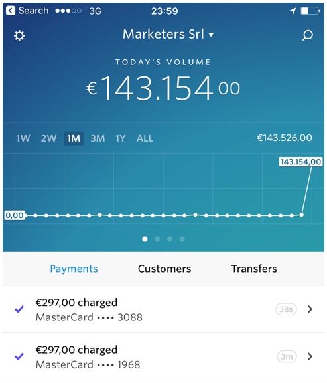Select the 3M time range
The height and width of the screenshot is (383, 327).
pos(98,138)
